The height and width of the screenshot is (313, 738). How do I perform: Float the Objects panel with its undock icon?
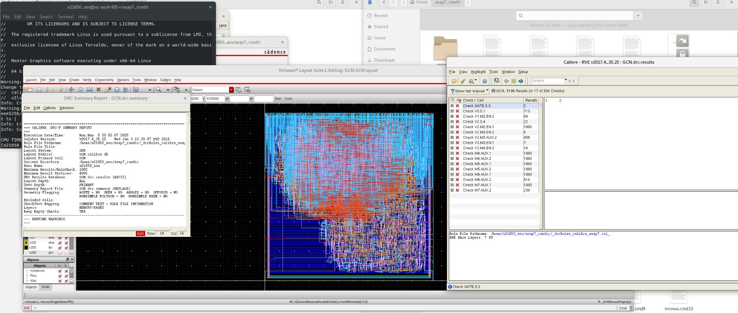68,259
